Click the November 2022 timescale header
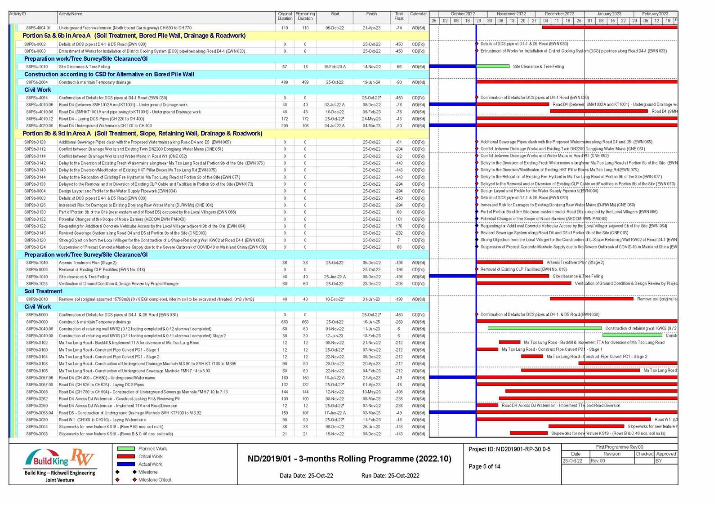Viewport: 714px width, 505px height. (511, 14)
